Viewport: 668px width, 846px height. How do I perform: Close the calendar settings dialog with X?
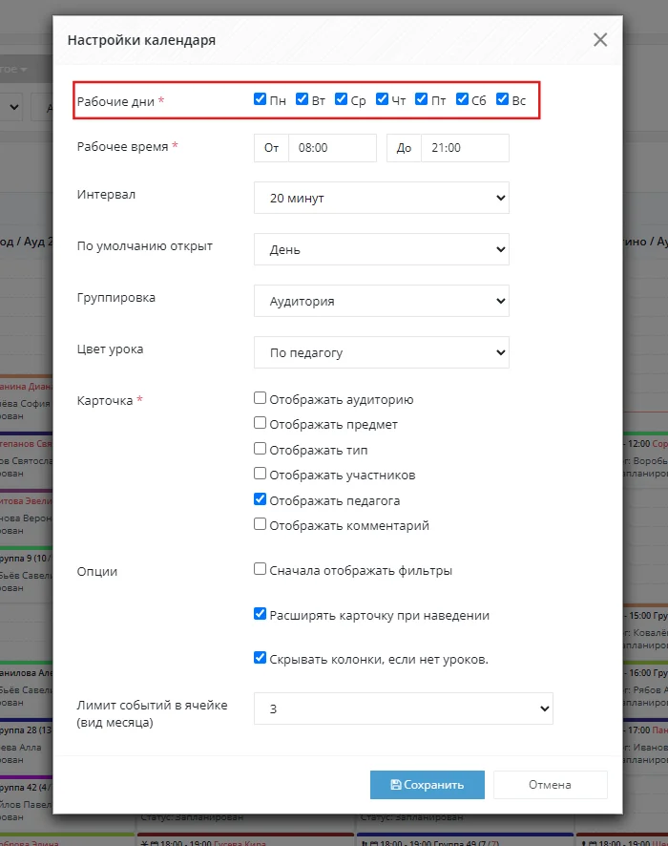click(x=600, y=40)
